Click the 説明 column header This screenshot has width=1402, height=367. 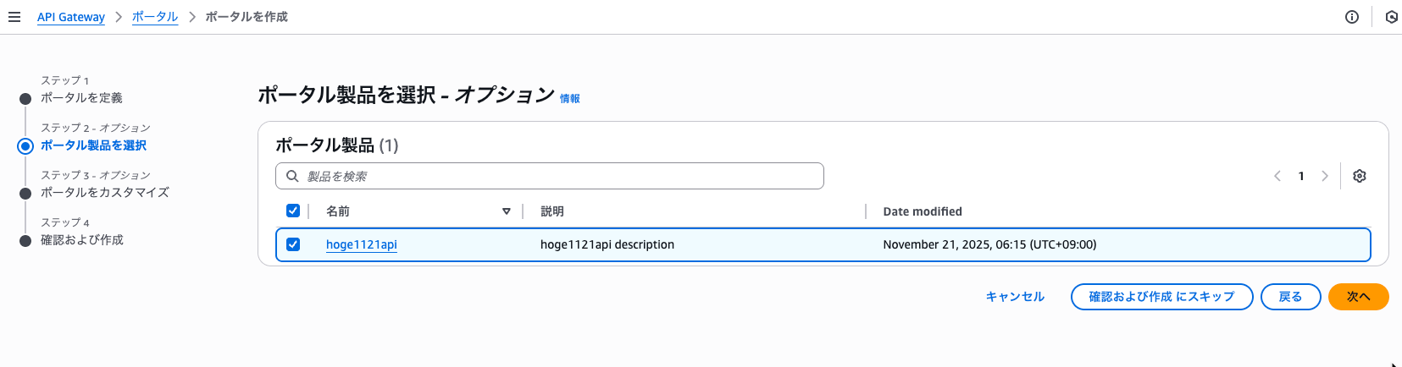tap(552, 211)
